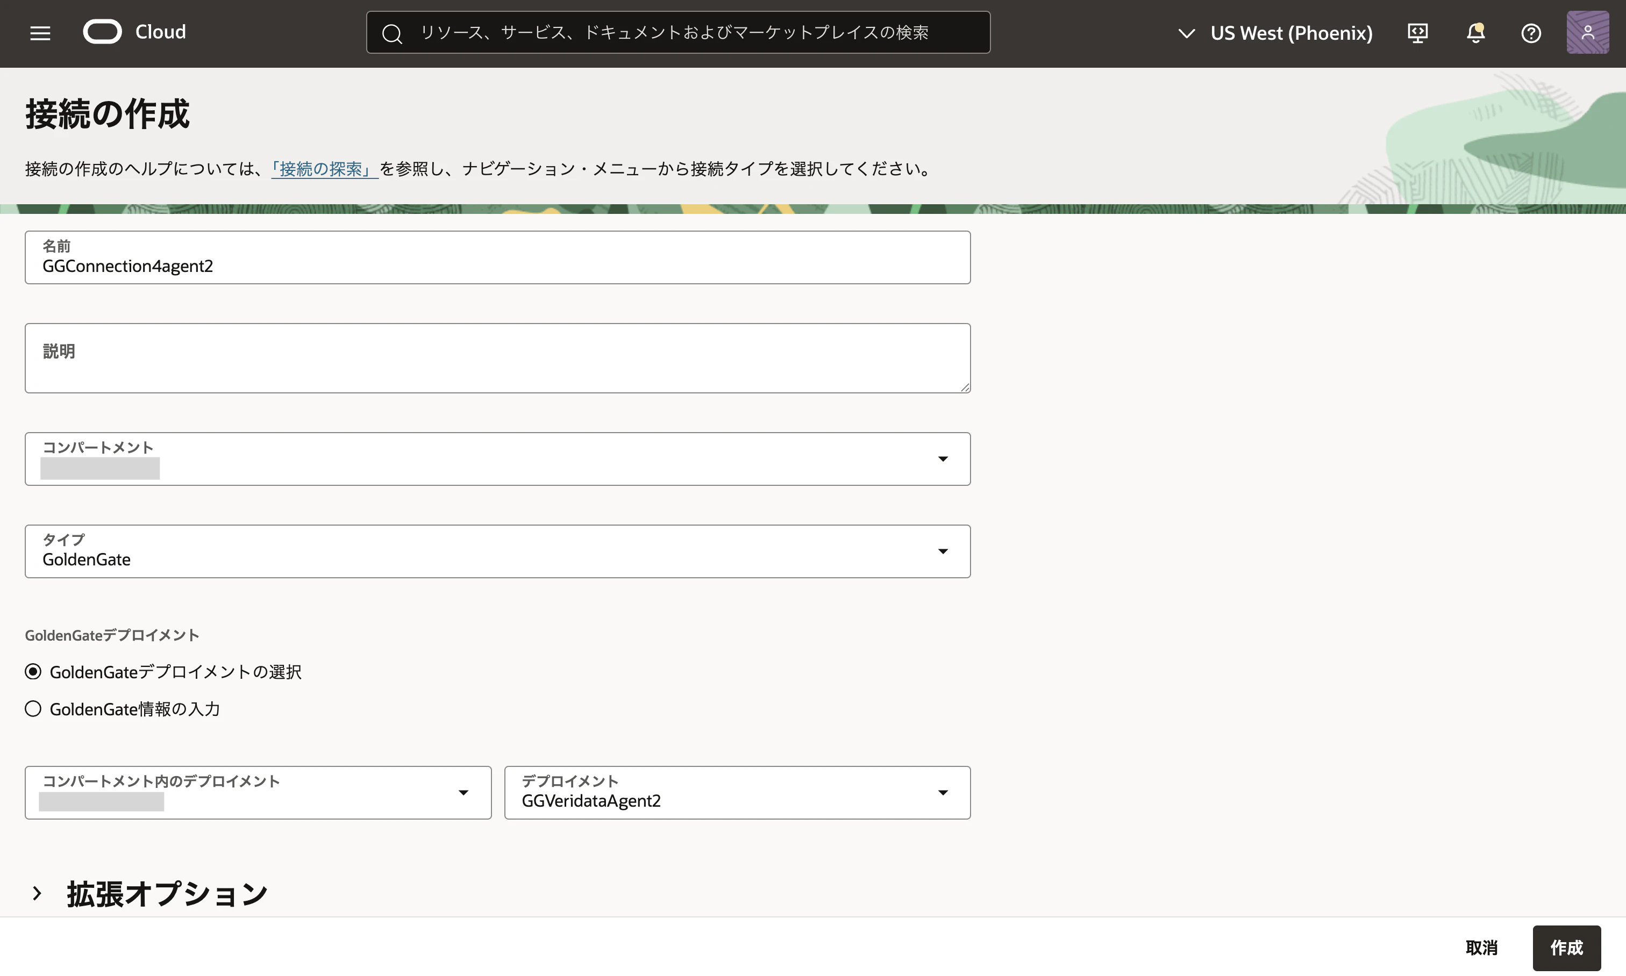Screen dimensions: 1626x976
Task: Open the help question mark icon
Action: pyautogui.click(x=1531, y=33)
